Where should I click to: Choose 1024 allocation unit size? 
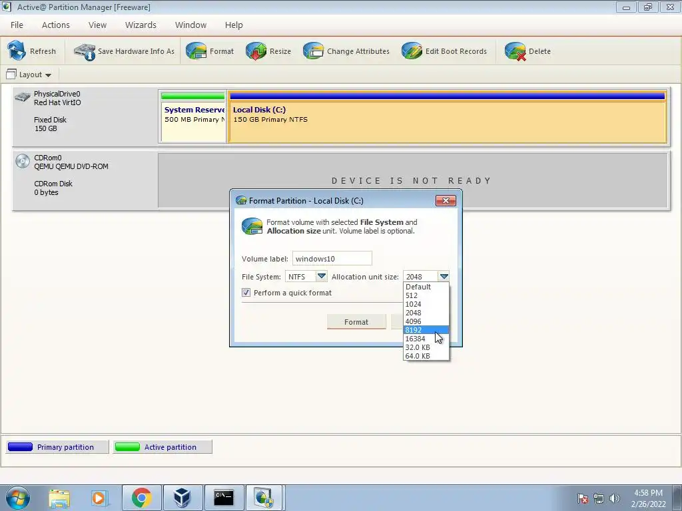coord(426,304)
